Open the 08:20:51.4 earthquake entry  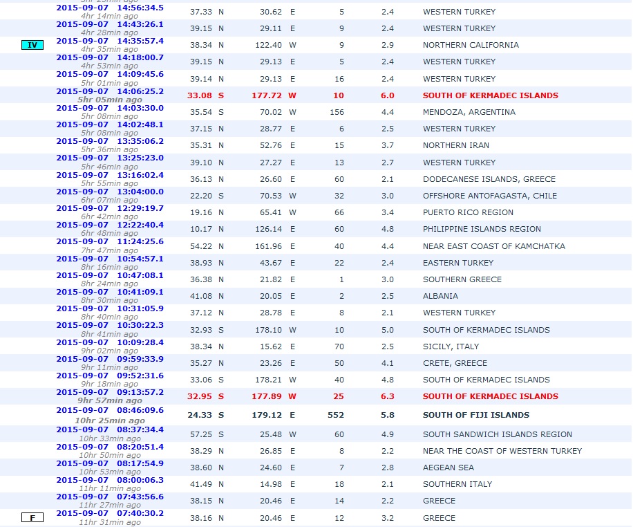tap(110, 447)
